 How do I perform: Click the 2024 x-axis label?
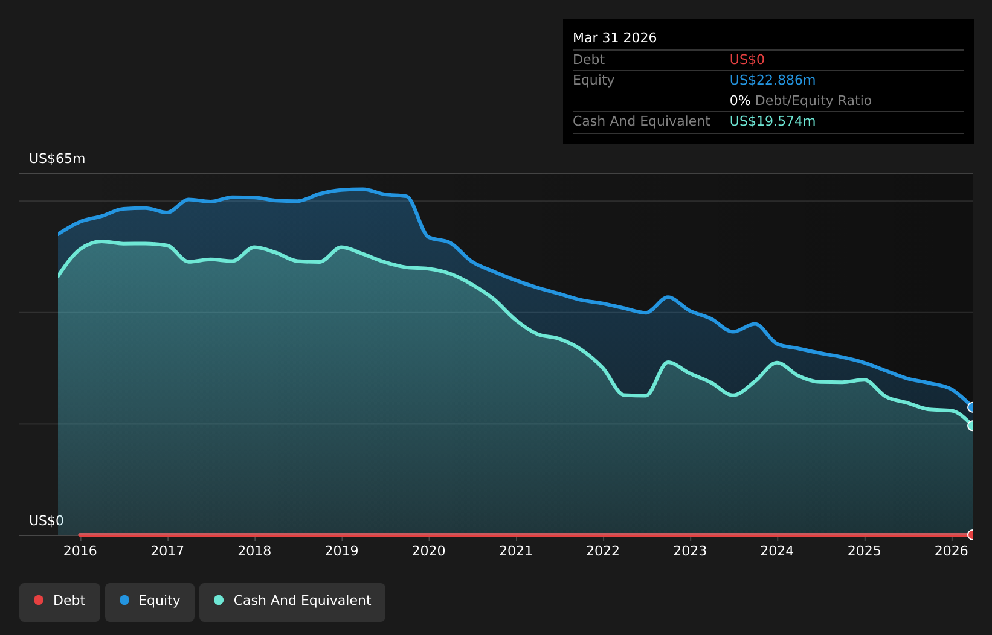777,551
